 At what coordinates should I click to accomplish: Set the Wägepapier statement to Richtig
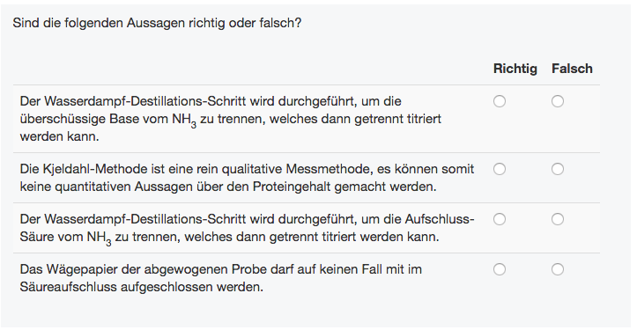click(x=500, y=269)
